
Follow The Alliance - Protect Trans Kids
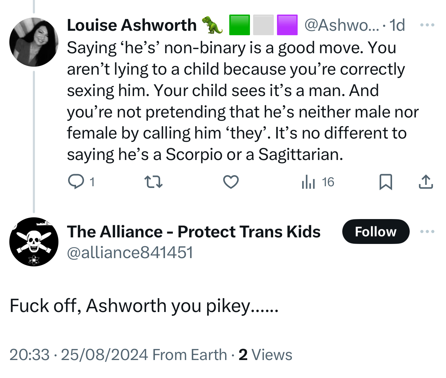375,231
